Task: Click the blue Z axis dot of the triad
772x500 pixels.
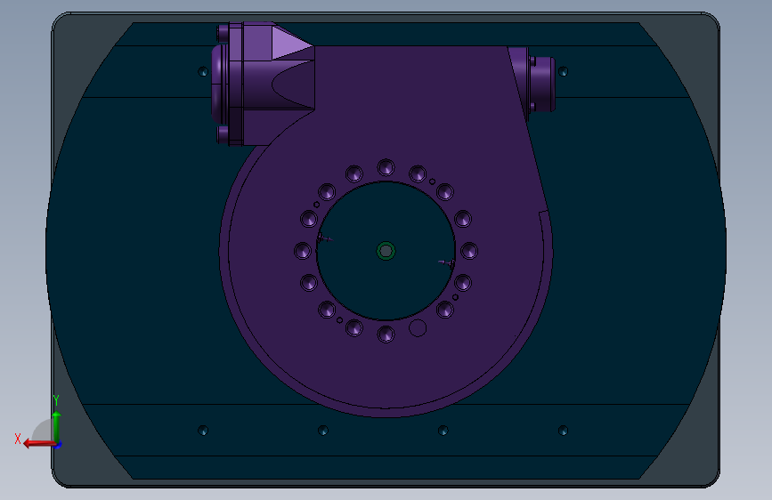Action: pyautogui.click(x=58, y=445)
